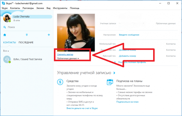The width and height of the screenshot is (182, 116).
Task: Select the КОНТАКТЫ tab
Action: [10, 42]
